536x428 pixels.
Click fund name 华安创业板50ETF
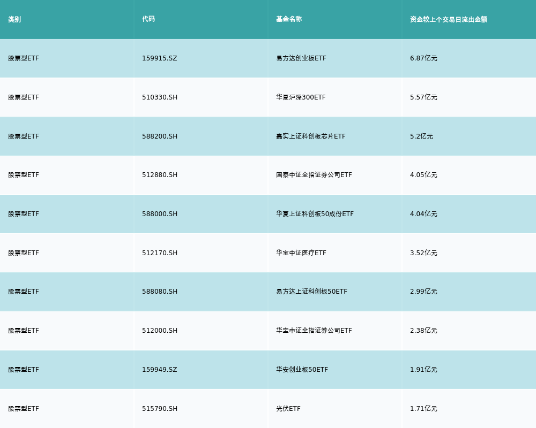click(x=302, y=370)
